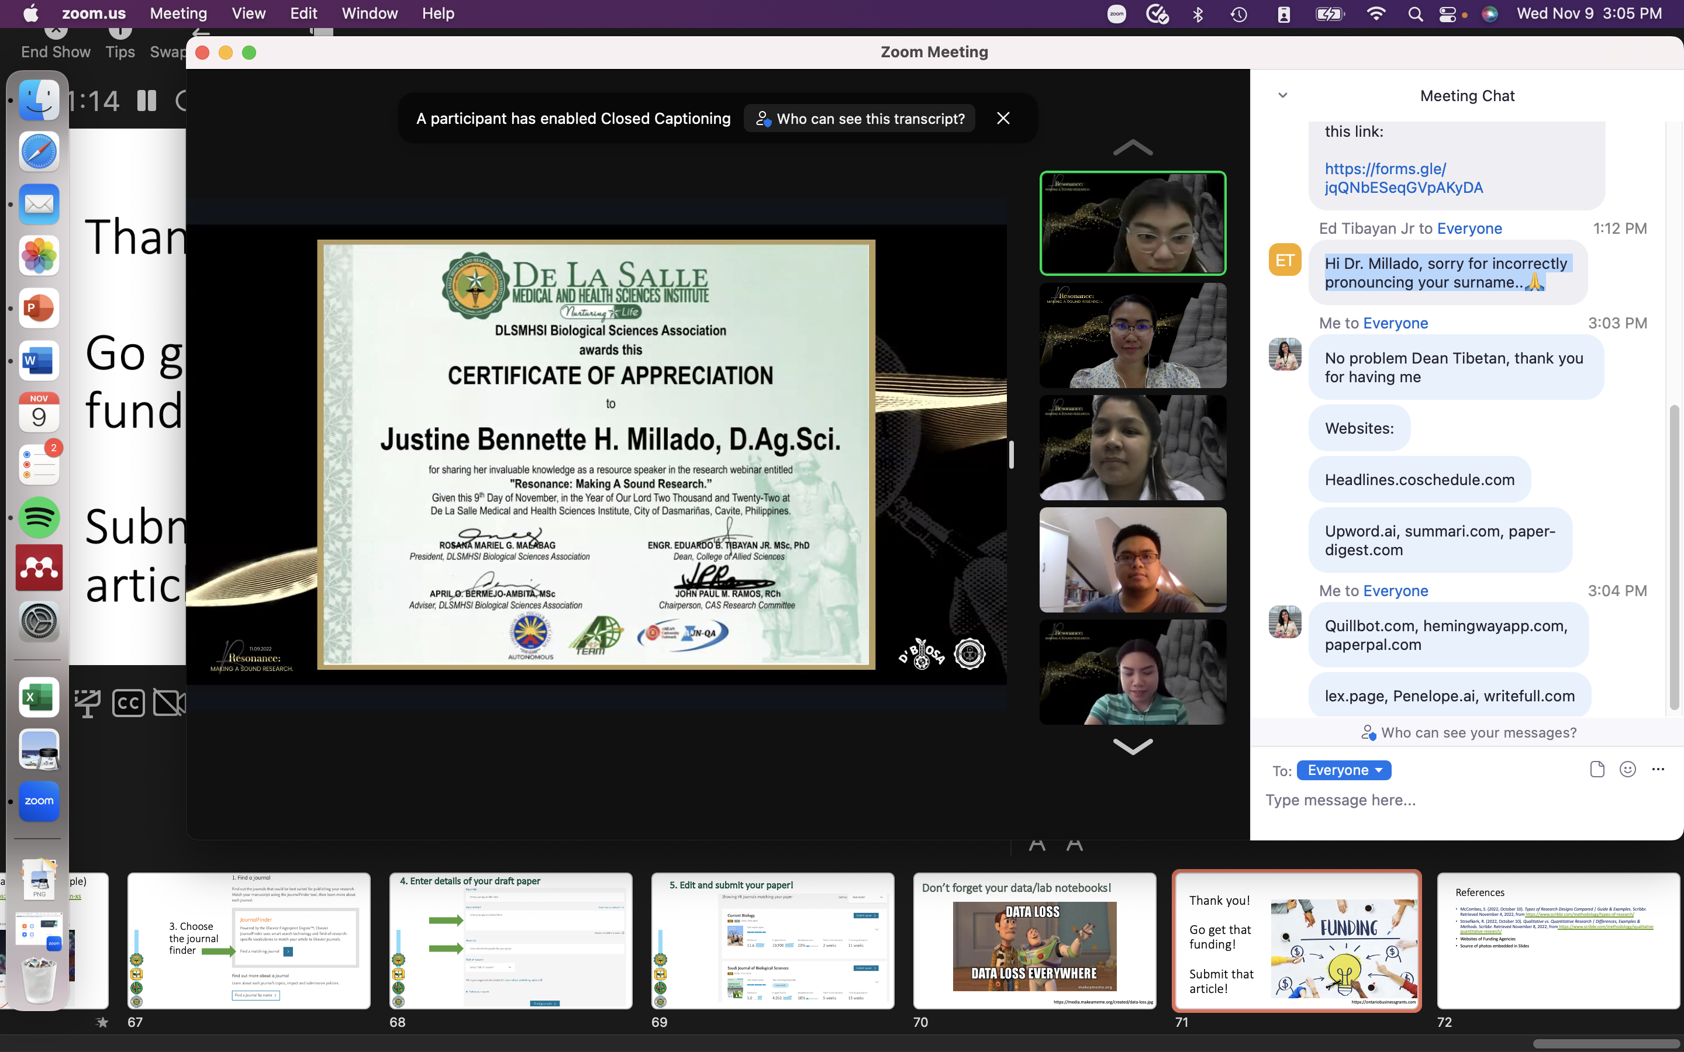
Task: Open Zoom from the Dock
Action: coord(39,801)
